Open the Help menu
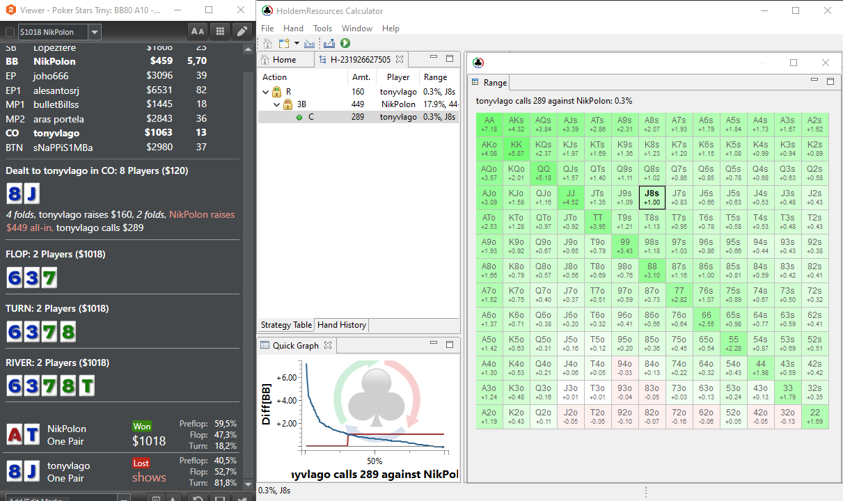 click(x=391, y=29)
